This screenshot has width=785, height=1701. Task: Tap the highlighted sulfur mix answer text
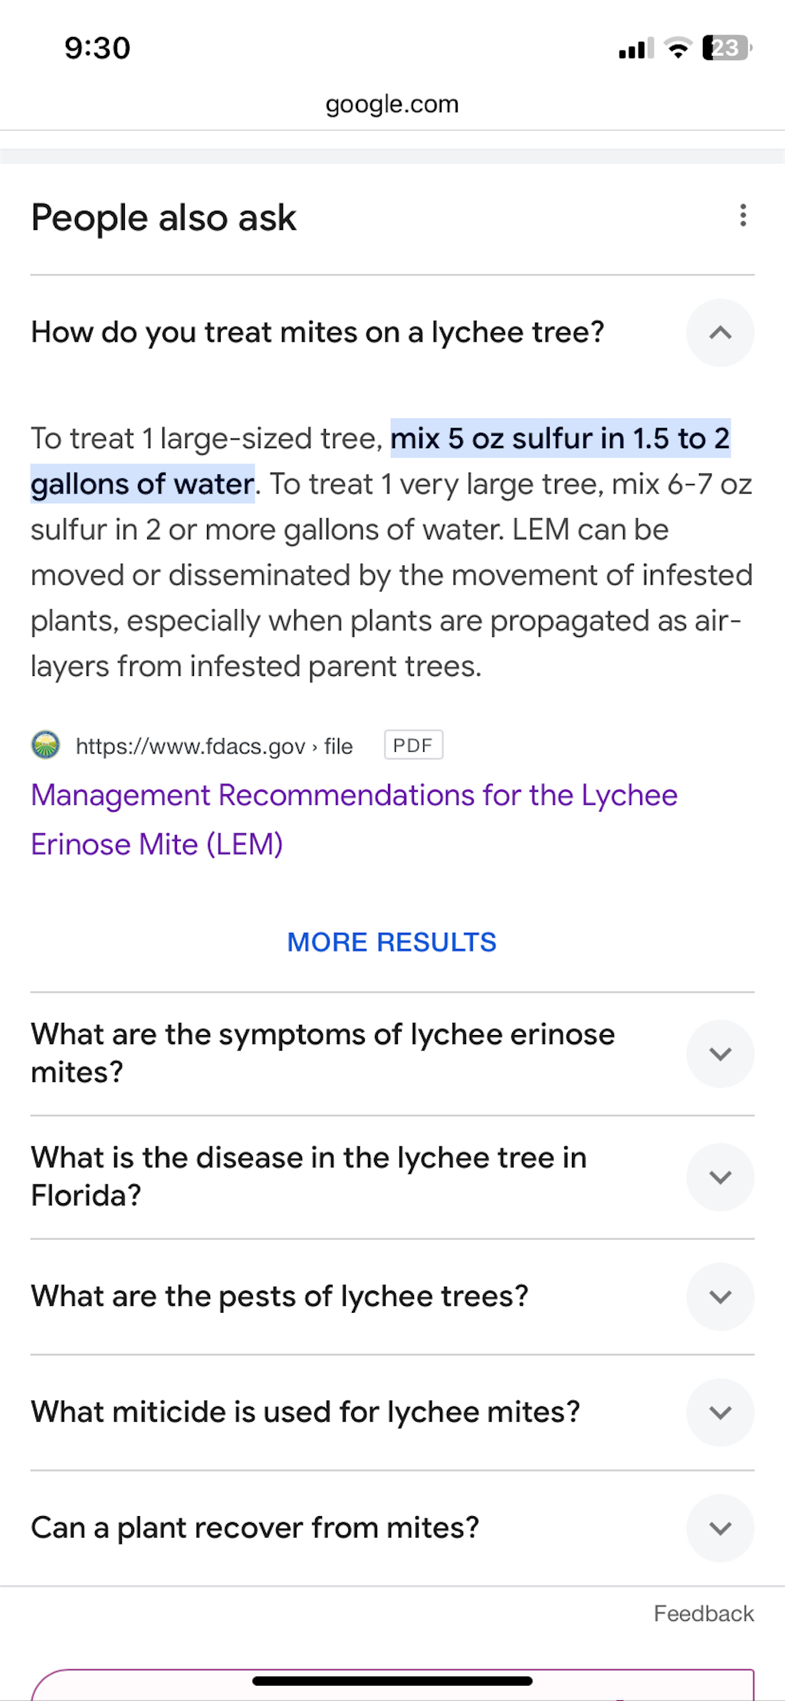click(560, 439)
